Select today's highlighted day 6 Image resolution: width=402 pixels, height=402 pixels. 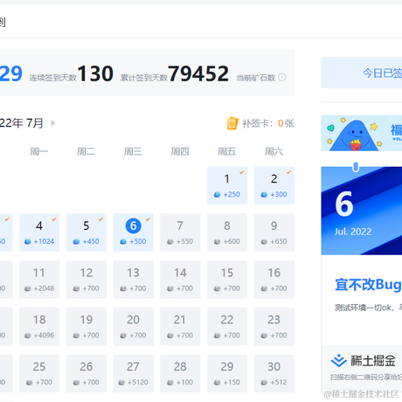[x=134, y=232]
